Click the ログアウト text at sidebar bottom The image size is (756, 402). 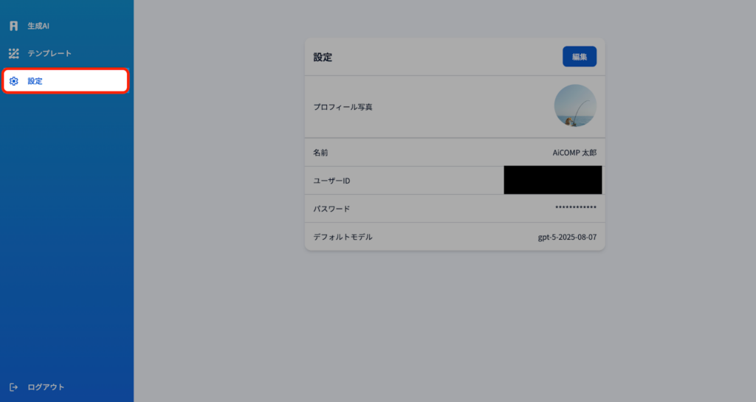(x=46, y=387)
